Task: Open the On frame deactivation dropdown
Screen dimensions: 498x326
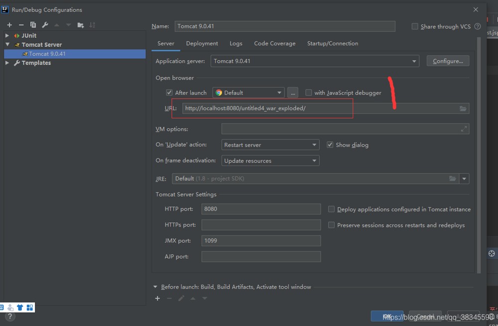Action: pos(270,161)
